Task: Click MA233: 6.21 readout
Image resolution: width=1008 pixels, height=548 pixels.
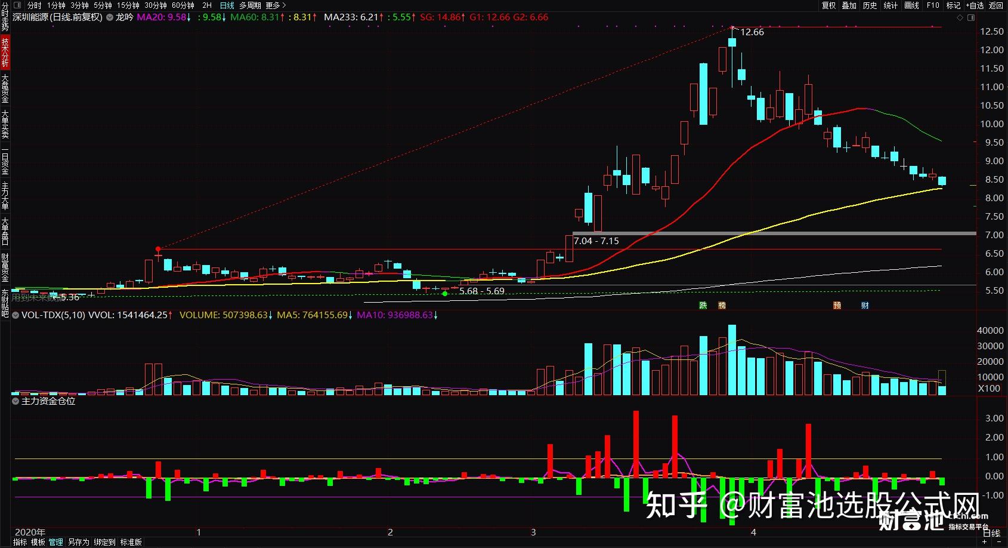Action: 354,17
